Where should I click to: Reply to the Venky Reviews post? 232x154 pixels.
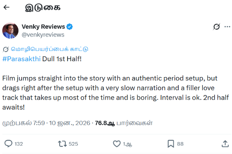pyautogui.click(x=9, y=144)
